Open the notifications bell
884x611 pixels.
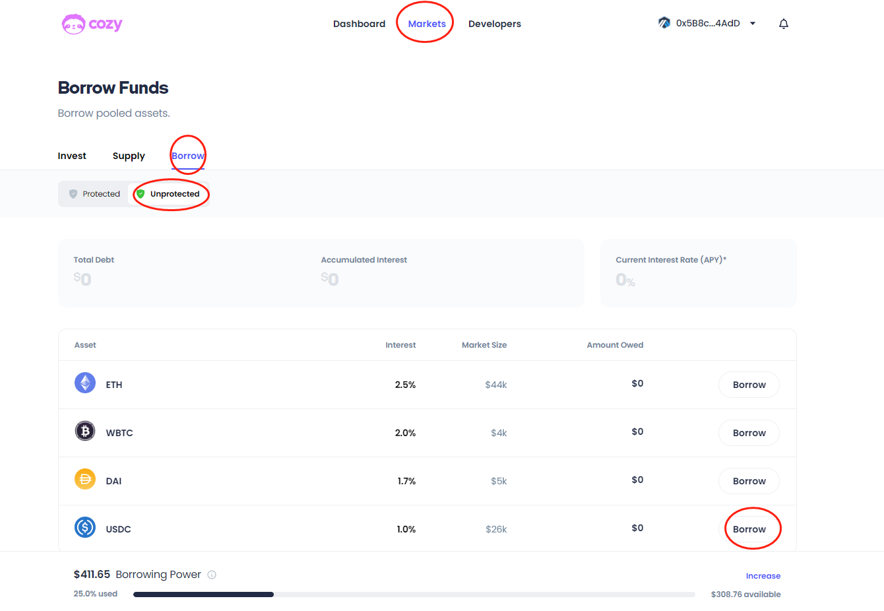(783, 24)
